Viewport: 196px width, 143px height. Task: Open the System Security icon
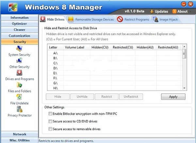tap(19, 49)
